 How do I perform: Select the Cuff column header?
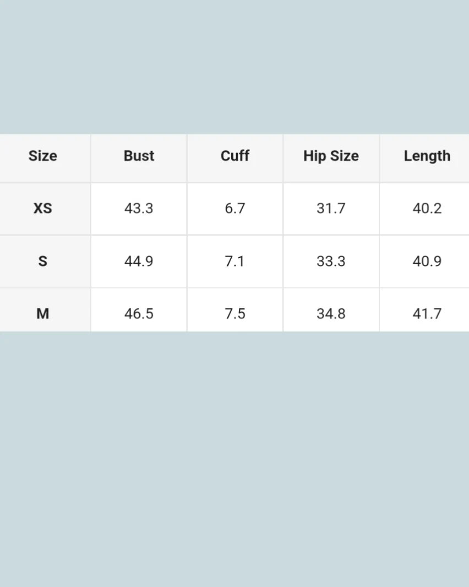click(x=235, y=156)
